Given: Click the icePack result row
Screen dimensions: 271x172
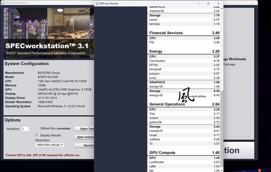Looking at the screenshot, I should click(x=184, y=139).
